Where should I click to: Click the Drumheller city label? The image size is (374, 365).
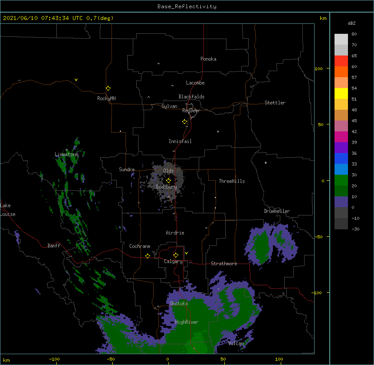tap(277, 211)
